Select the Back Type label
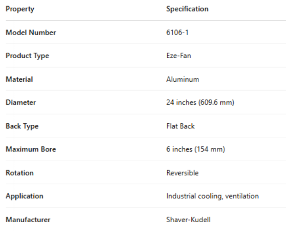Image resolution: width=286 pixels, height=231 pixels. click(x=22, y=126)
